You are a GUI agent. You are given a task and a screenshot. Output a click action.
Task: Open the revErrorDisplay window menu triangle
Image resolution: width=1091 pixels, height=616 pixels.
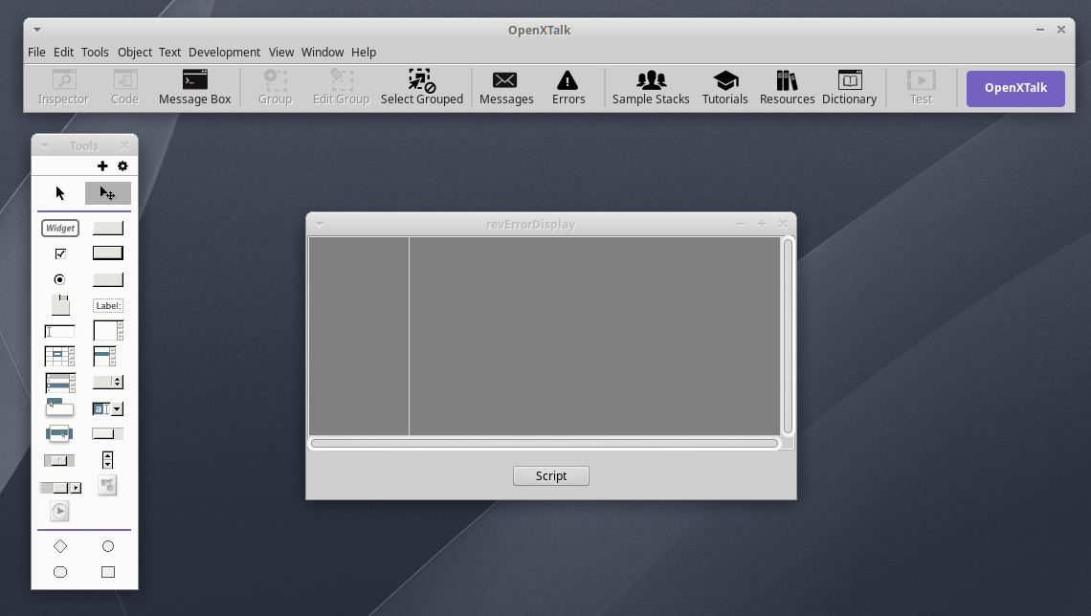click(x=320, y=225)
